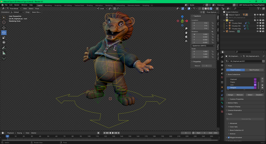Screen dimensions: 266x144
Task: Select material preview shading
Action: 209,9
